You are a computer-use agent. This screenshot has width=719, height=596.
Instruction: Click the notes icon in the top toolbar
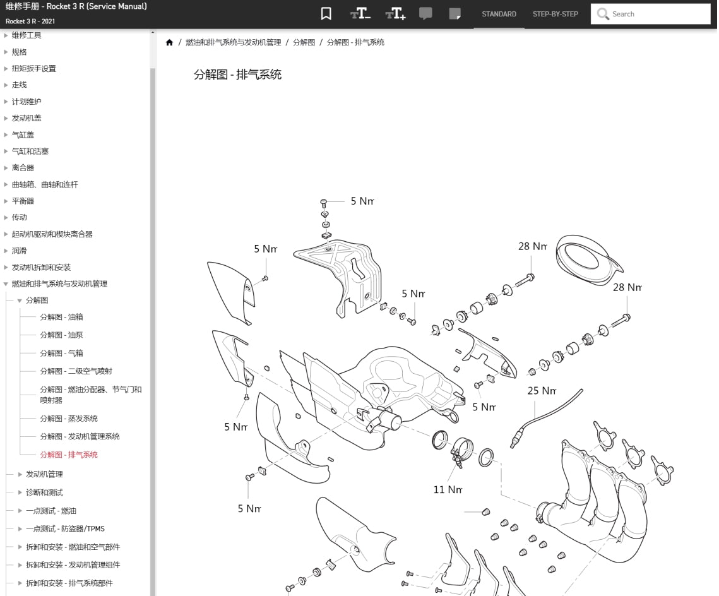[456, 13]
